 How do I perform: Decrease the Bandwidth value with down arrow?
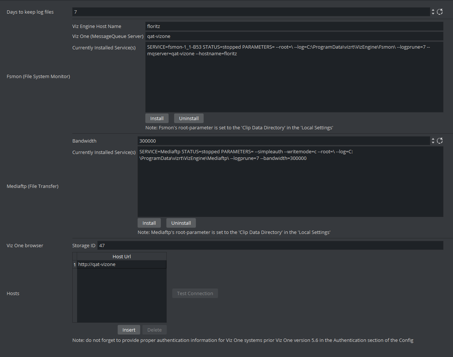433,143
